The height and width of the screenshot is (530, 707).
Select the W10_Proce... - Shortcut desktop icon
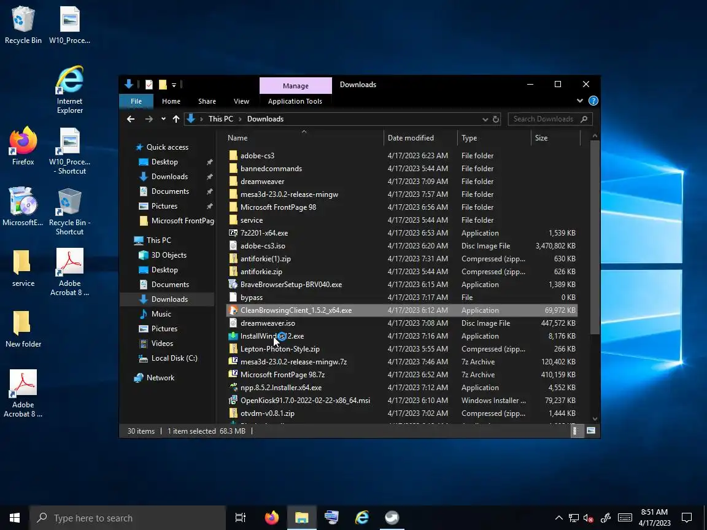pyautogui.click(x=69, y=150)
